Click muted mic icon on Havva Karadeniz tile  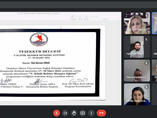146,63
